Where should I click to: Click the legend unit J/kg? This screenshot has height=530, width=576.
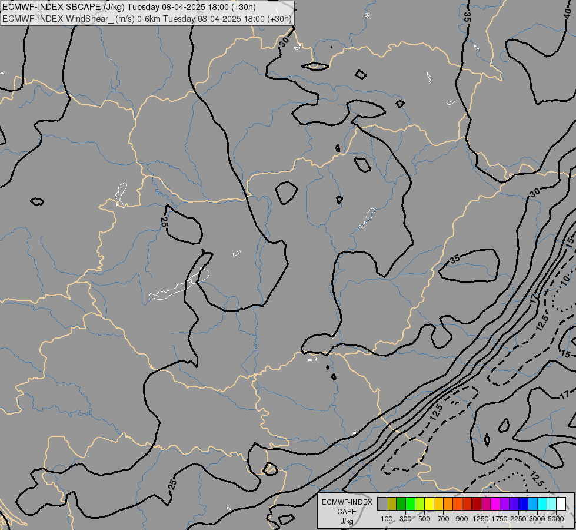coord(347,521)
